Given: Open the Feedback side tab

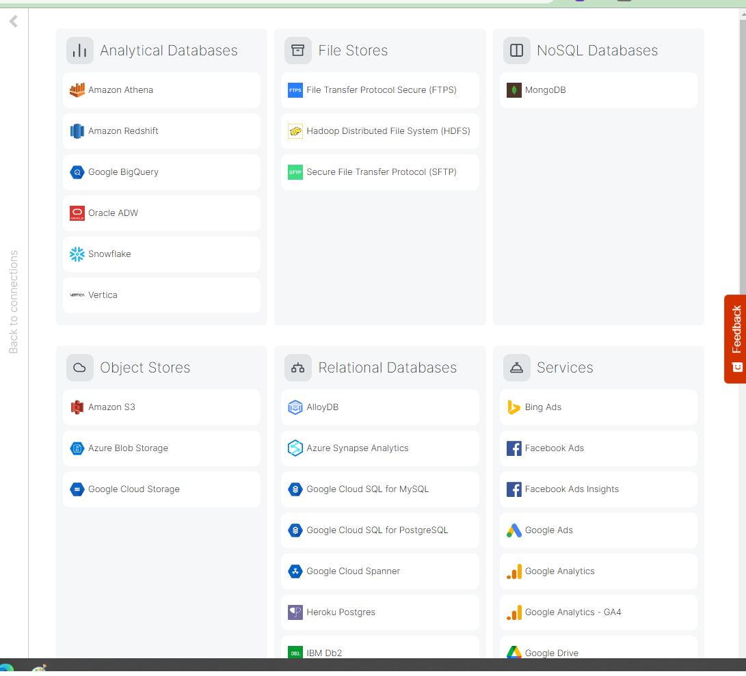Looking at the screenshot, I should click(735, 339).
